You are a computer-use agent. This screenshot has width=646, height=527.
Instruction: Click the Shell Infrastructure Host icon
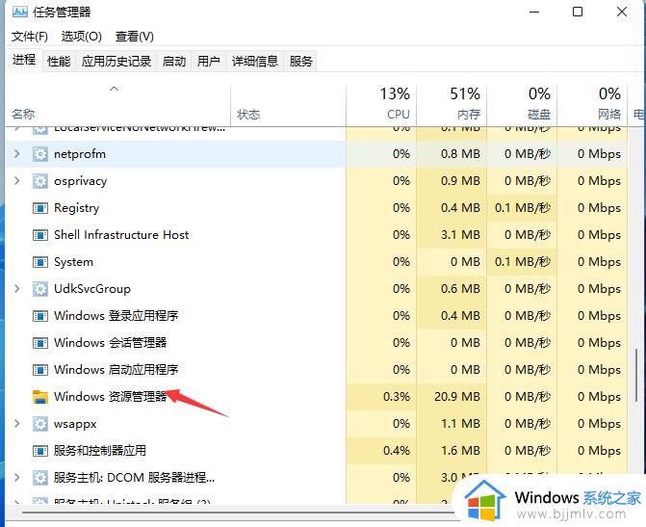tap(40, 235)
